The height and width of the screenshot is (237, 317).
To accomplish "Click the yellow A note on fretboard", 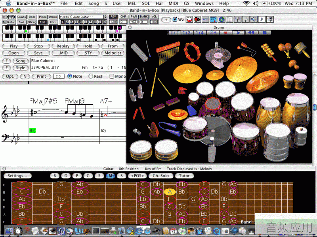I will click(170, 192).
